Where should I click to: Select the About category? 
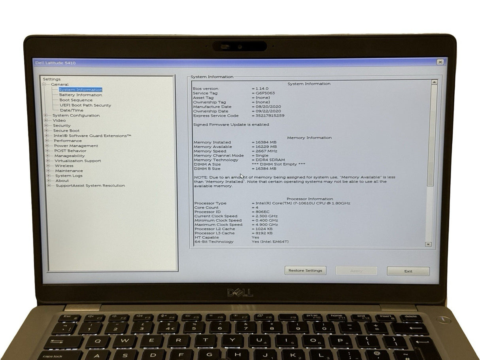click(62, 181)
